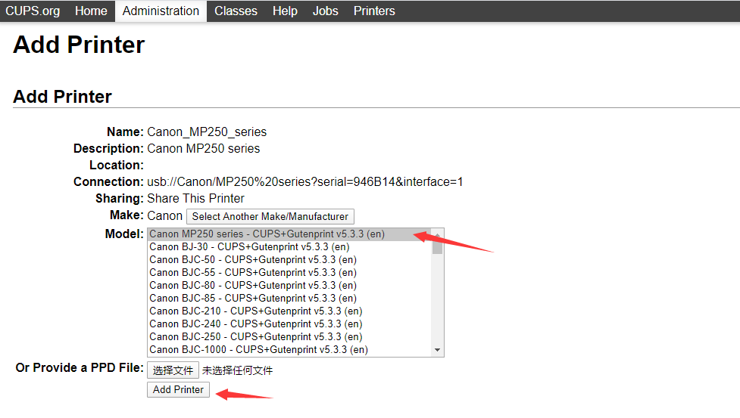Pick Canon BJC-55 from model list
The width and height of the screenshot is (740, 418).
[x=289, y=273]
